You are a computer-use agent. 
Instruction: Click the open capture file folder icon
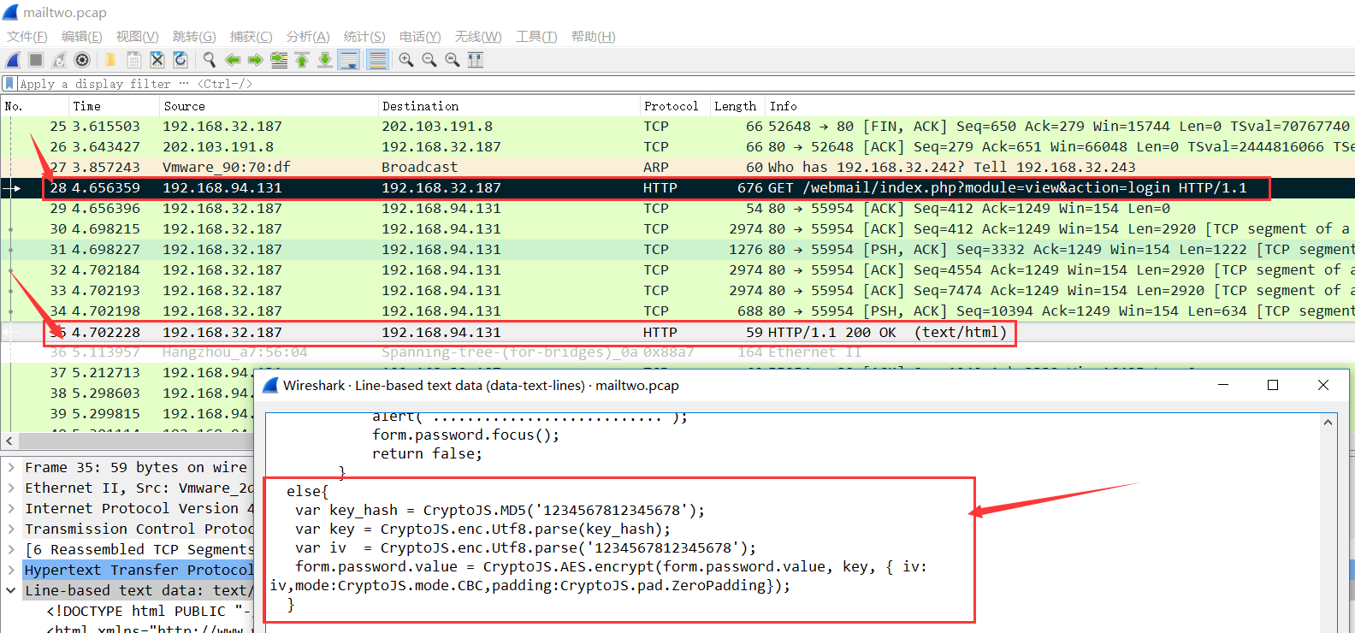point(110,60)
